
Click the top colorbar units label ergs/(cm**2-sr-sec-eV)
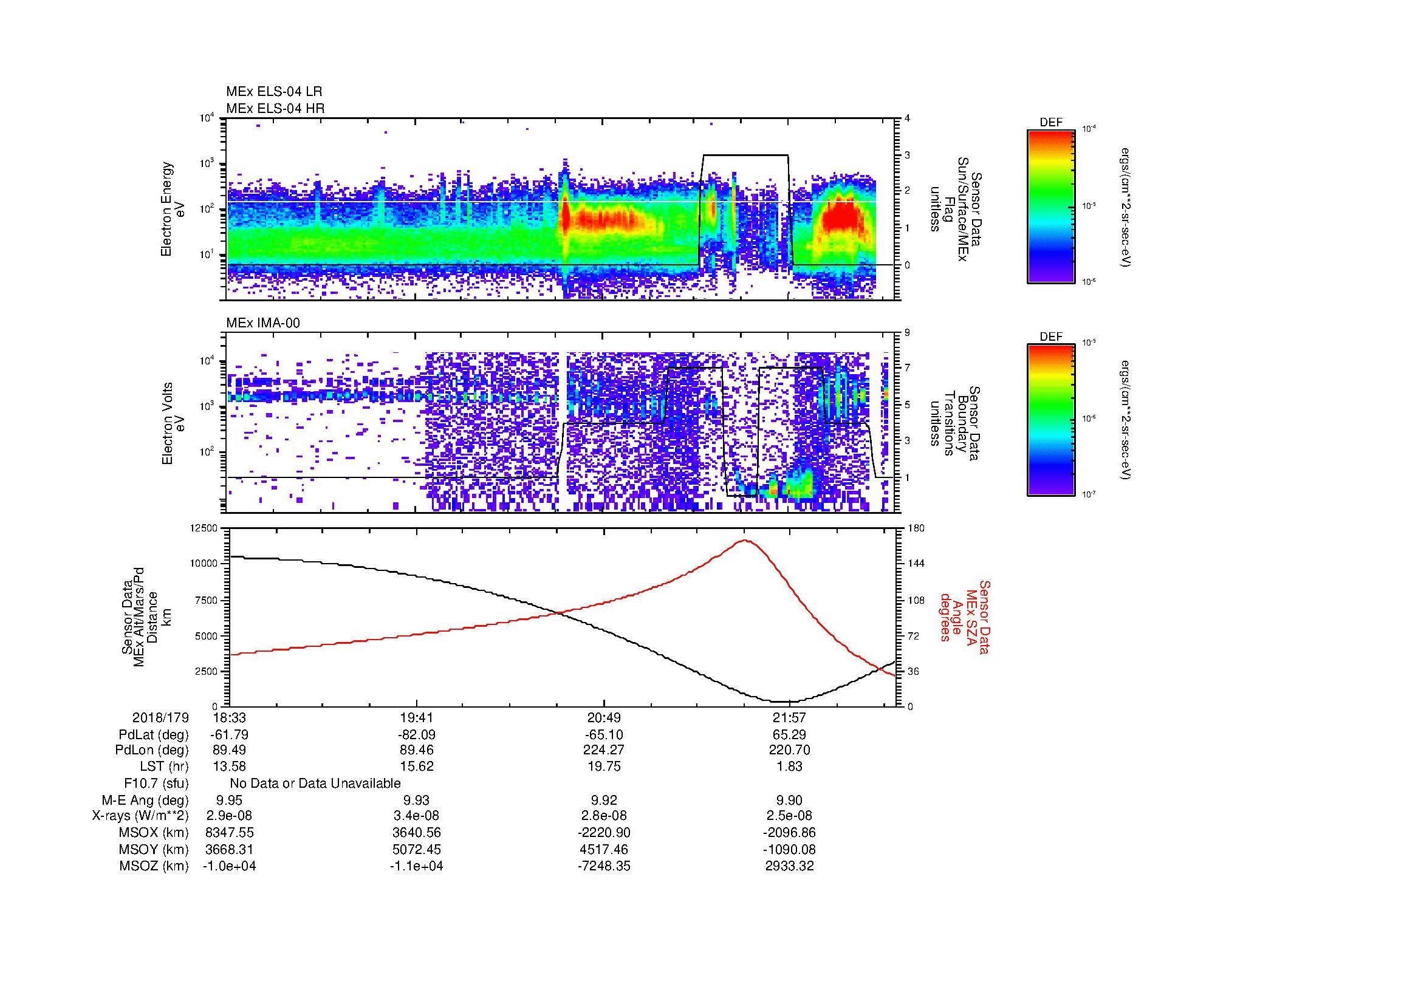[x=1125, y=207]
